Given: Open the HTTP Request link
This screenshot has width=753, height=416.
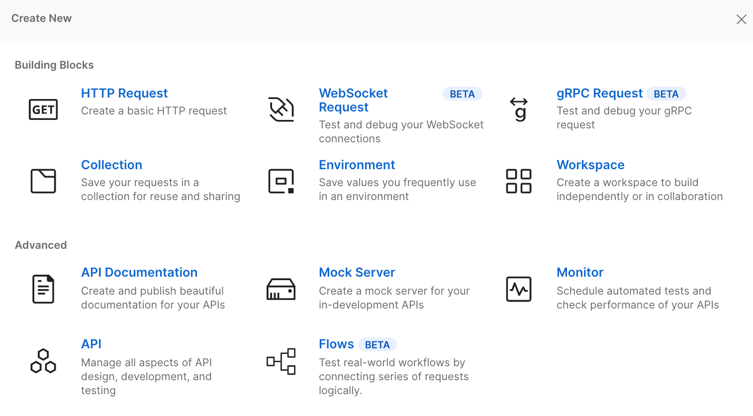Looking at the screenshot, I should [x=124, y=94].
